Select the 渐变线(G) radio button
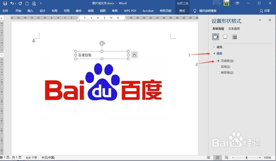Viewport: 276px width, 161px height. [218, 73]
